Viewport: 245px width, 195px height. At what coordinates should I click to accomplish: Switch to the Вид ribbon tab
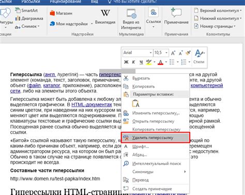click(x=95, y=2)
